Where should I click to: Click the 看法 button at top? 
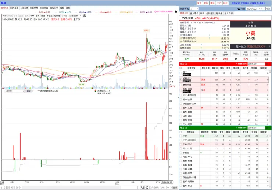[199, 3]
